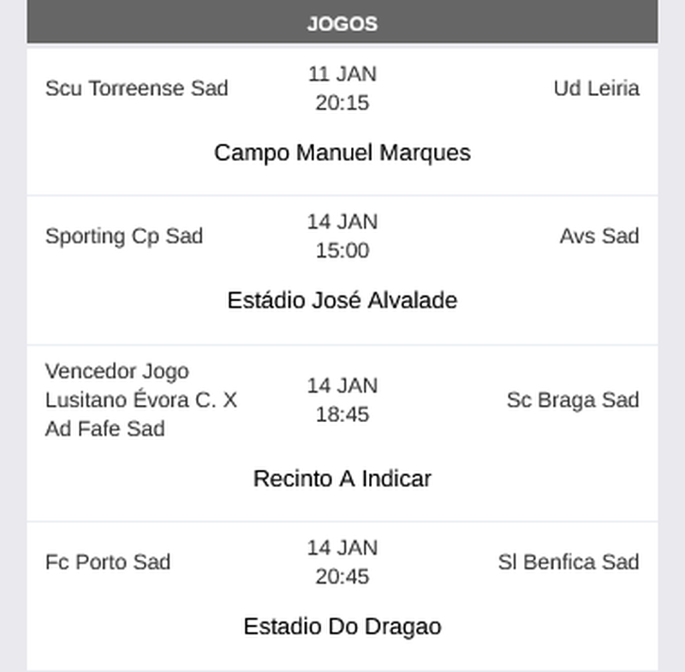Click the JOGOS section header
This screenshot has width=685, height=672.
pyautogui.click(x=342, y=23)
